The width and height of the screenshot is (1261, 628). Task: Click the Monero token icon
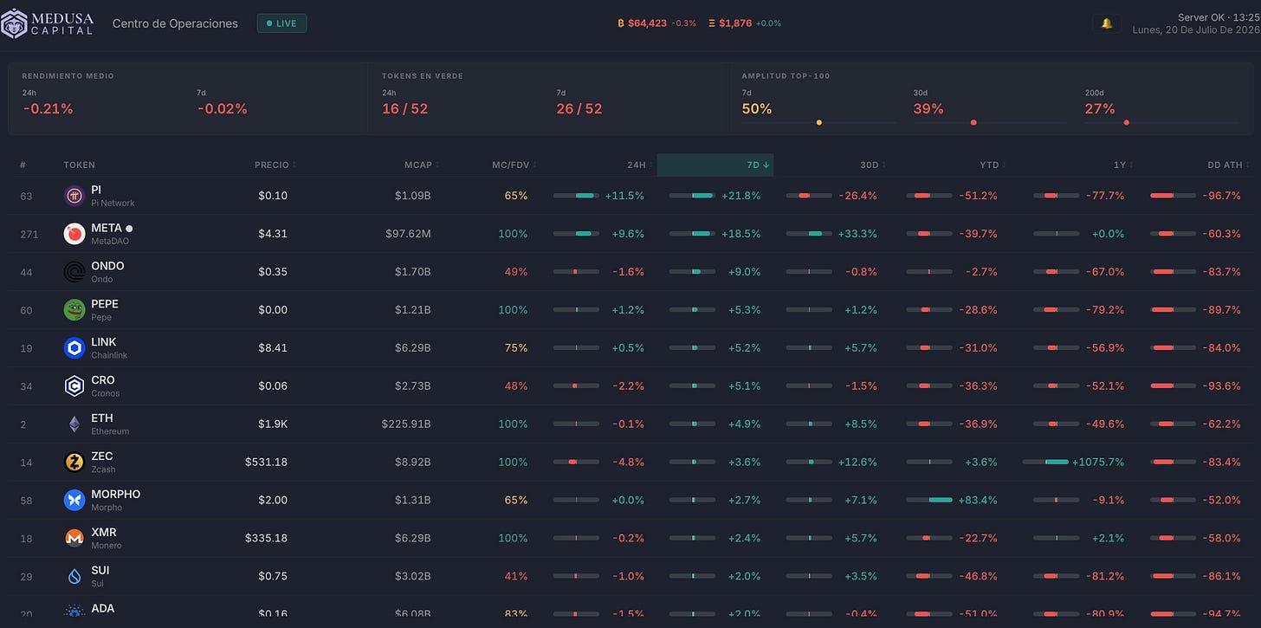(74, 539)
